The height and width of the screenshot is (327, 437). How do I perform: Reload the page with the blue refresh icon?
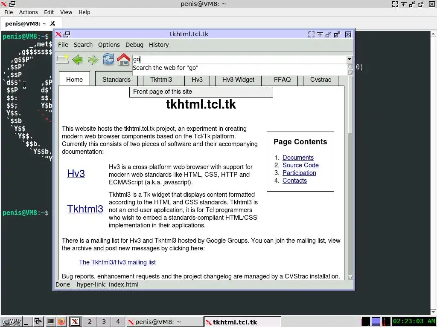[x=108, y=59]
